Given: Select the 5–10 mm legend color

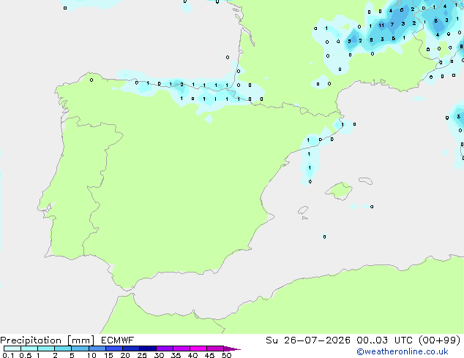Looking at the screenshot, I should click(x=80, y=349).
